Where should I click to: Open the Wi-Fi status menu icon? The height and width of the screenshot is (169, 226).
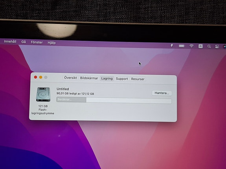pyautogui.click(x=191, y=46)
